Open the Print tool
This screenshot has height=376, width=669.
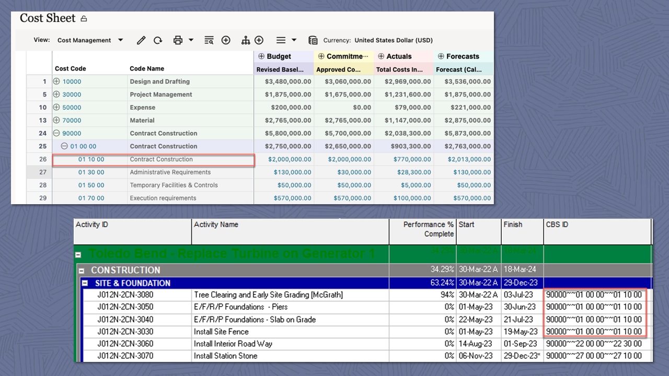(177, 40)
